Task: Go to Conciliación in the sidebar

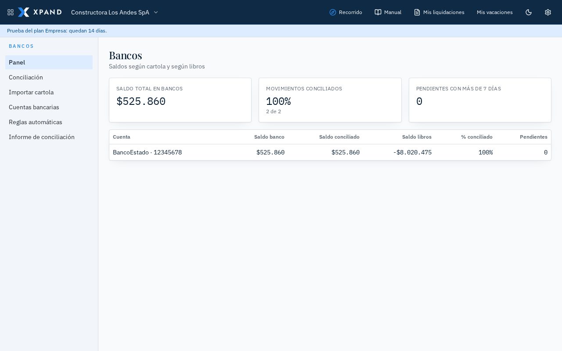Action: click(49, 77)
